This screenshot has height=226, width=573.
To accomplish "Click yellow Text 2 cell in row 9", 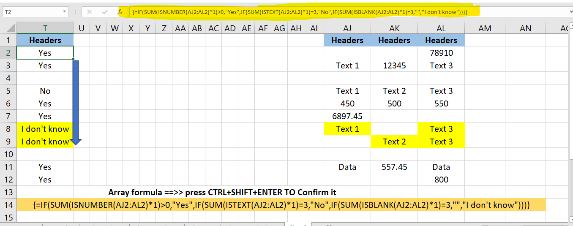I will (x=394, y=142).
